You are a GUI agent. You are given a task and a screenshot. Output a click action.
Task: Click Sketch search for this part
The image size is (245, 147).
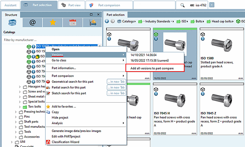click(69, 93)
